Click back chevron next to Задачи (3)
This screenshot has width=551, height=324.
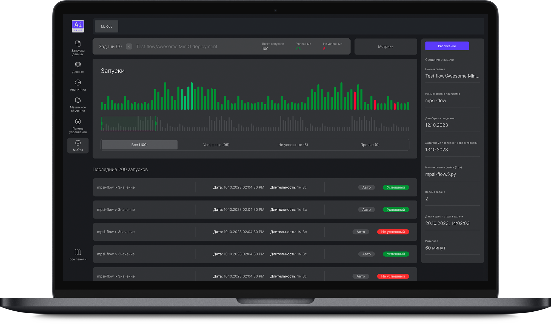pos(129,47)
